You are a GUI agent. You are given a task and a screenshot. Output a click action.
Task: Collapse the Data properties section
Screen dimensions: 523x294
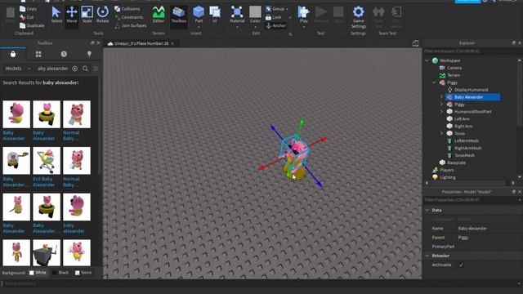427,211
